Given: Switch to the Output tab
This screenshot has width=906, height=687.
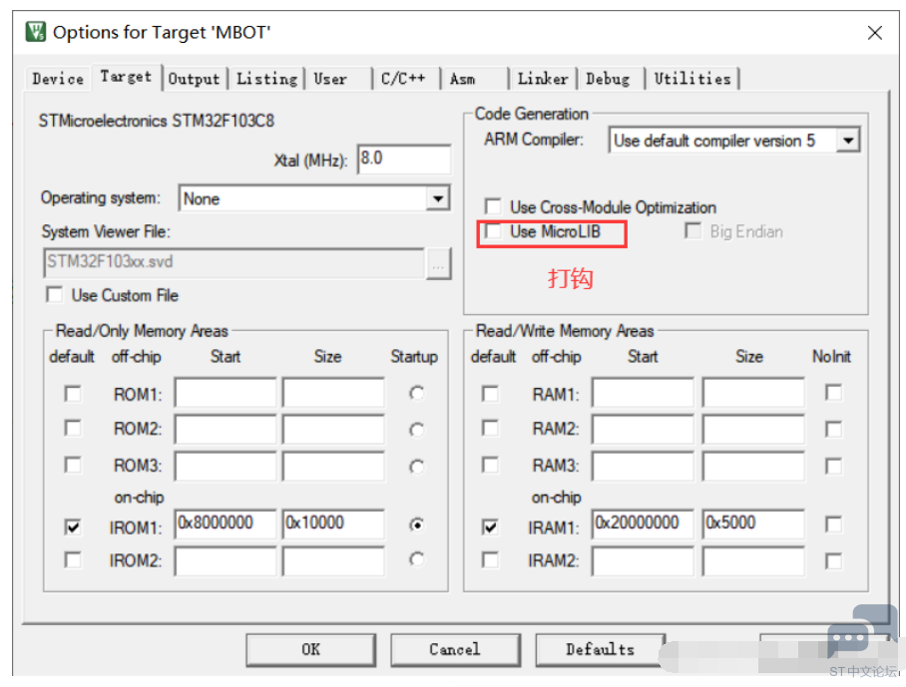Looking at the screenshot, I should 195,79.
